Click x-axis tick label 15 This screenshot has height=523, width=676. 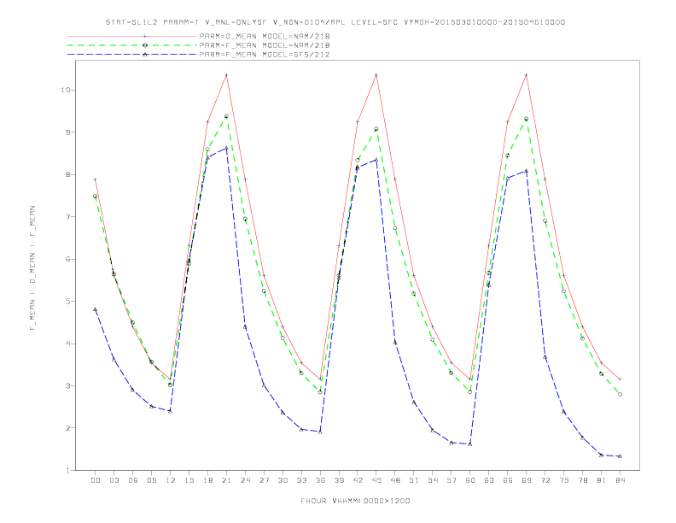point(189,480)
